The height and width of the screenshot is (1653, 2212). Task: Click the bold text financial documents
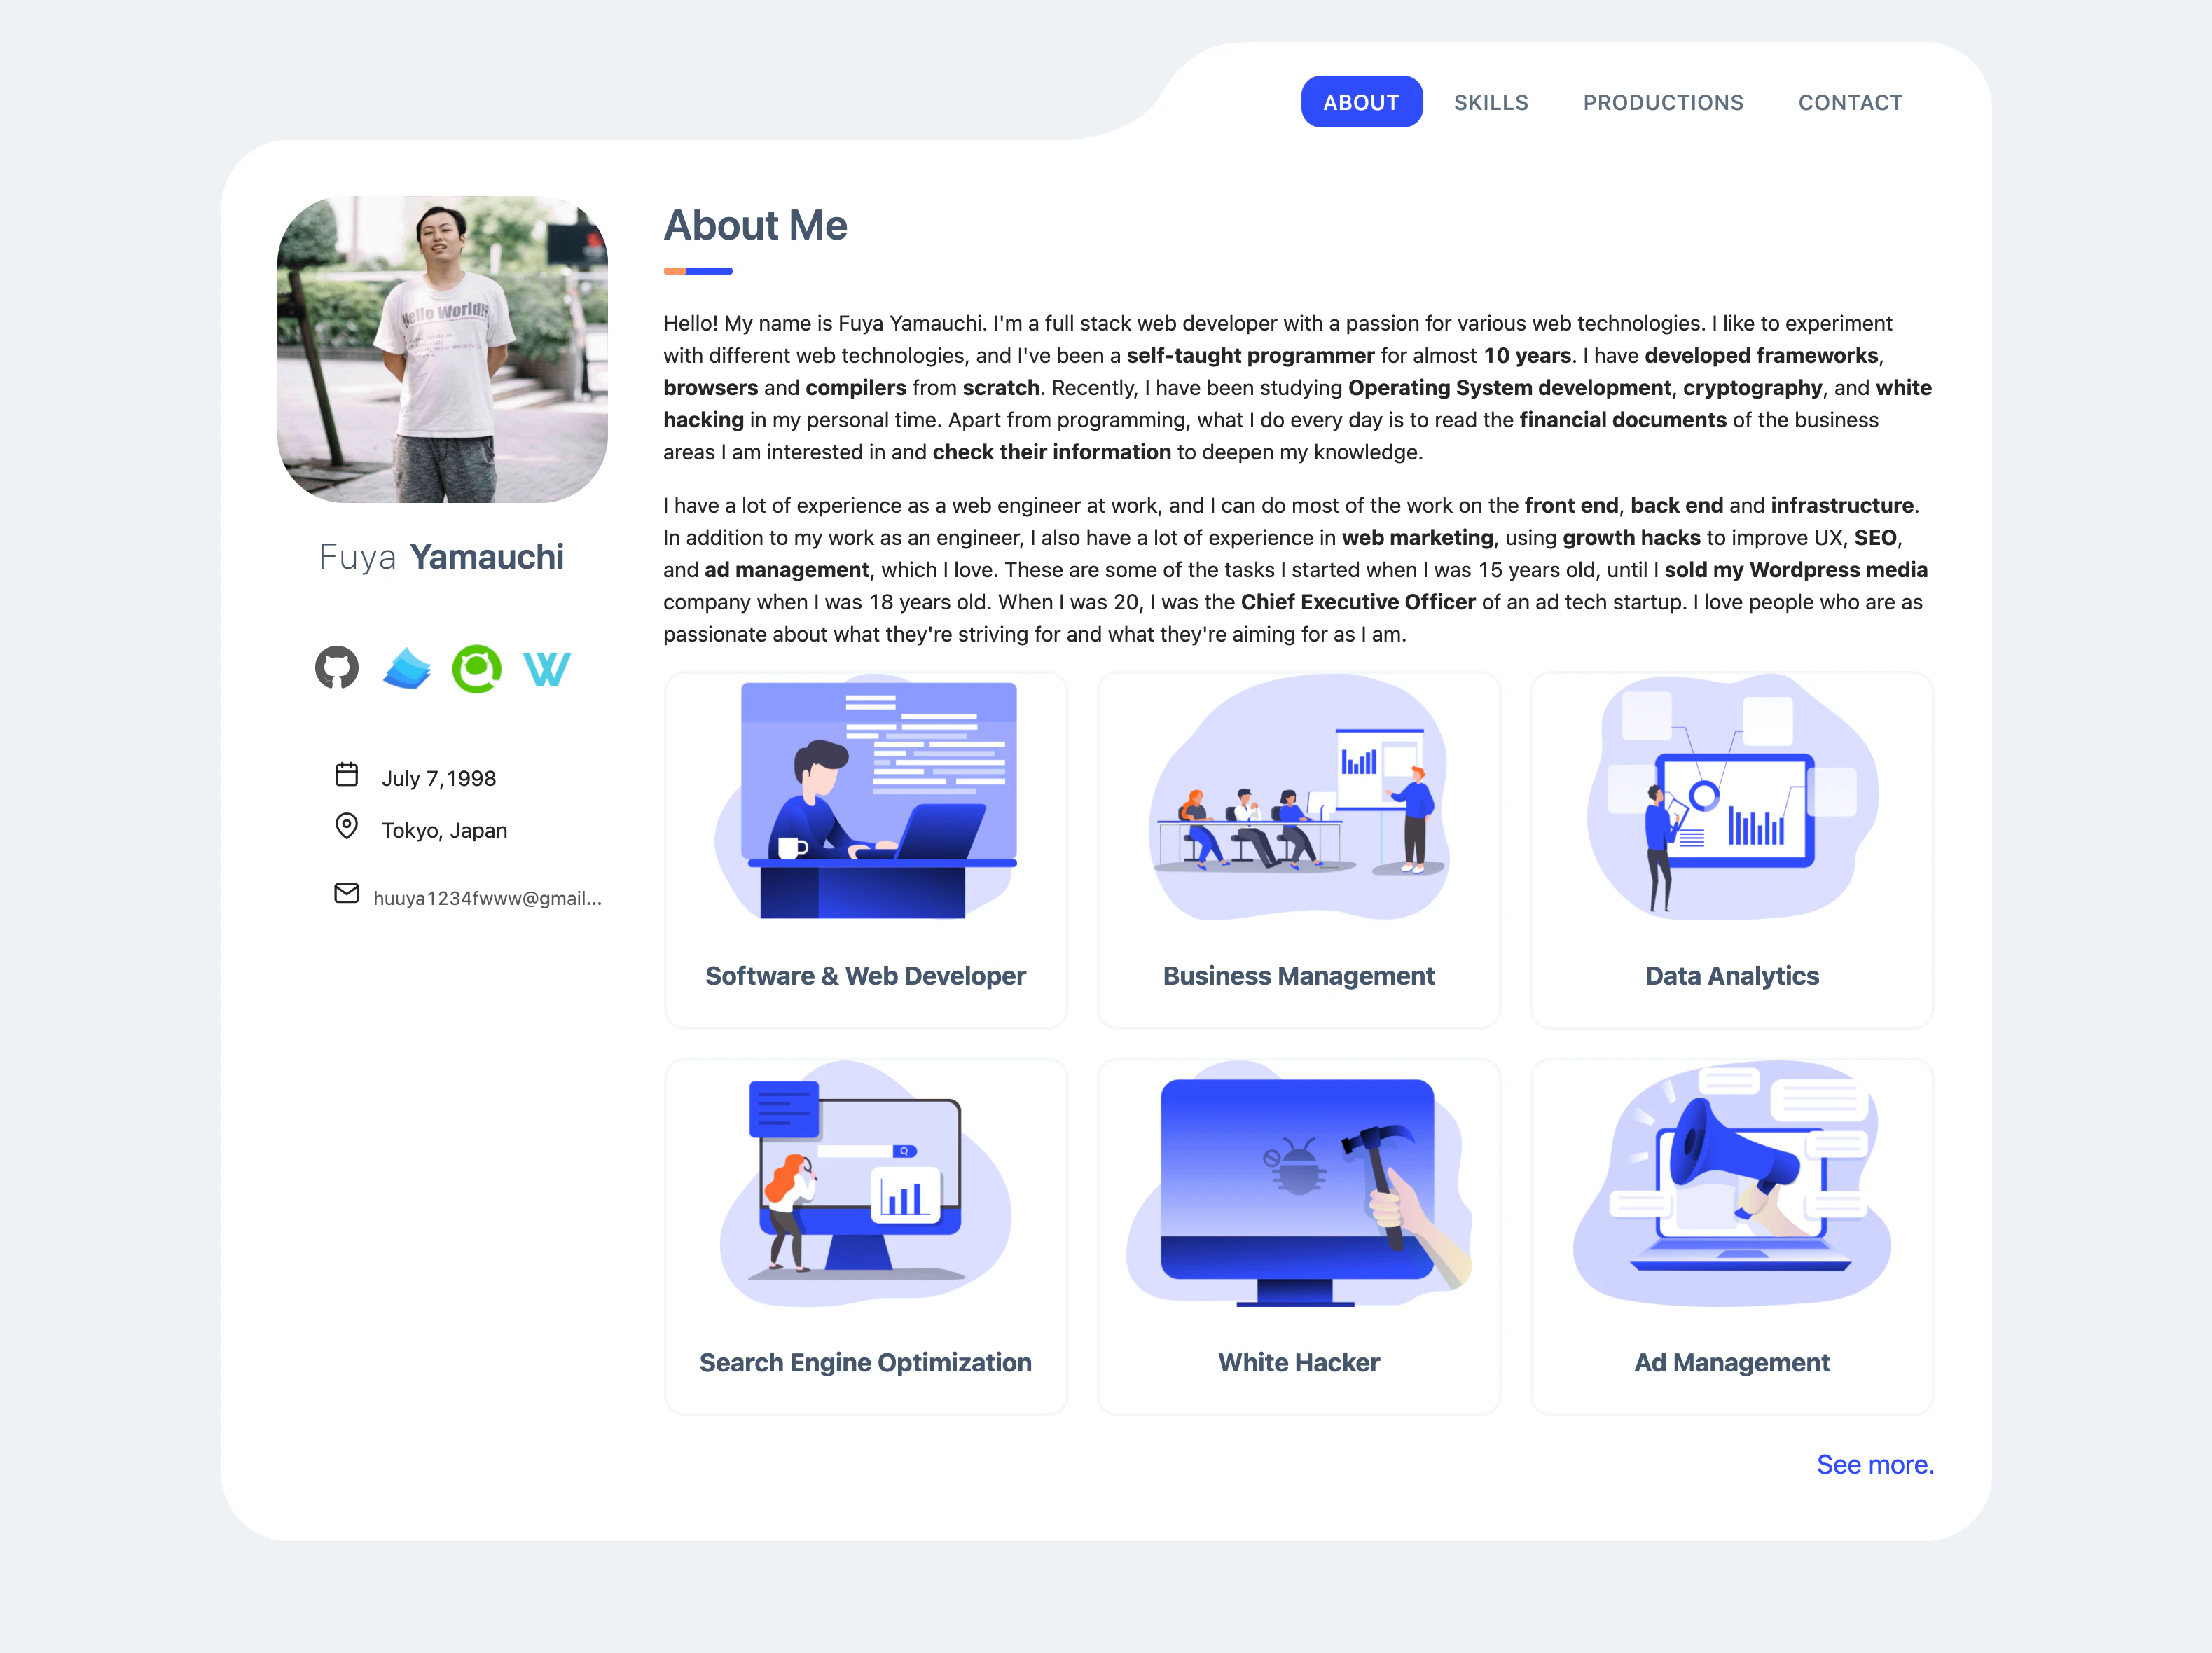point(1623,420)
